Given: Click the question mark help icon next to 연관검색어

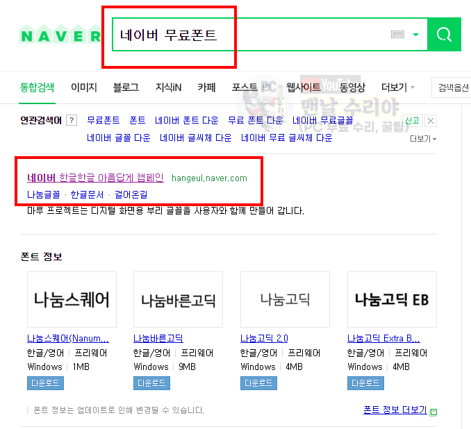Looking at the screenshot, I should (x=72, y=120).
